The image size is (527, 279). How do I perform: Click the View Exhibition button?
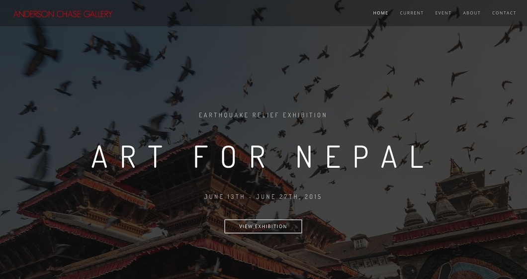tap(263, 226)
